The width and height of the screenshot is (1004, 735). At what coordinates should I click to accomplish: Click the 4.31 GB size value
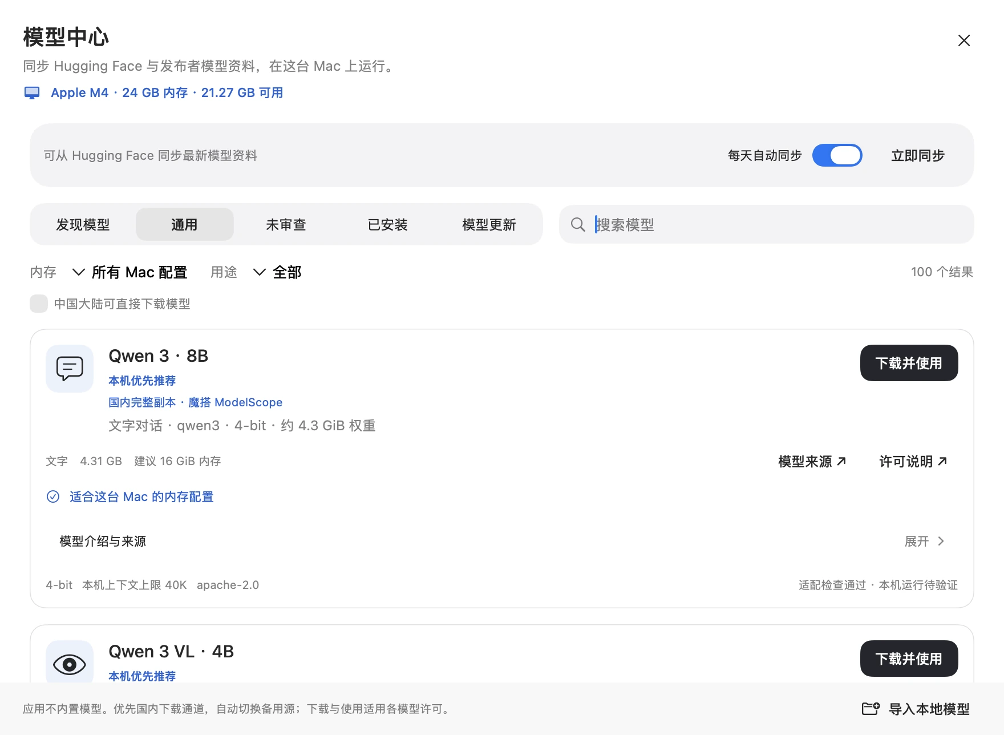click(x=101, y=461)
